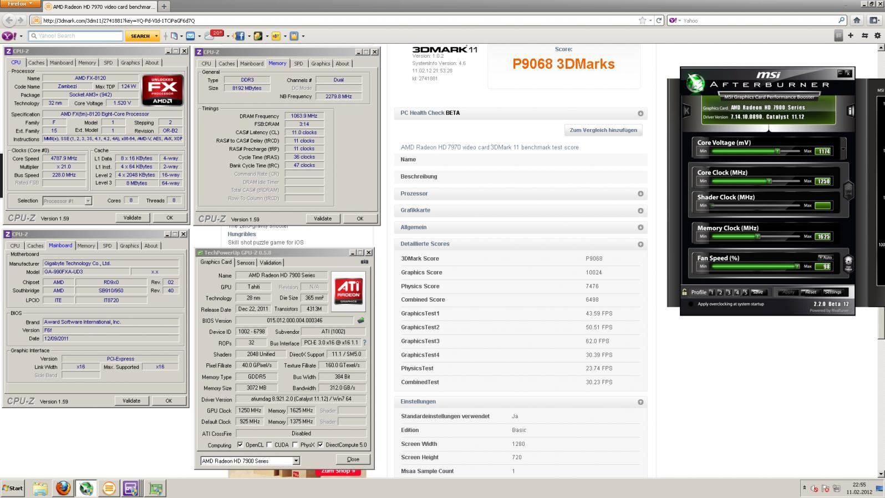Select Afterburner profile 5
The height and width of the screenshot is (498, 885).
coord(745,292)
